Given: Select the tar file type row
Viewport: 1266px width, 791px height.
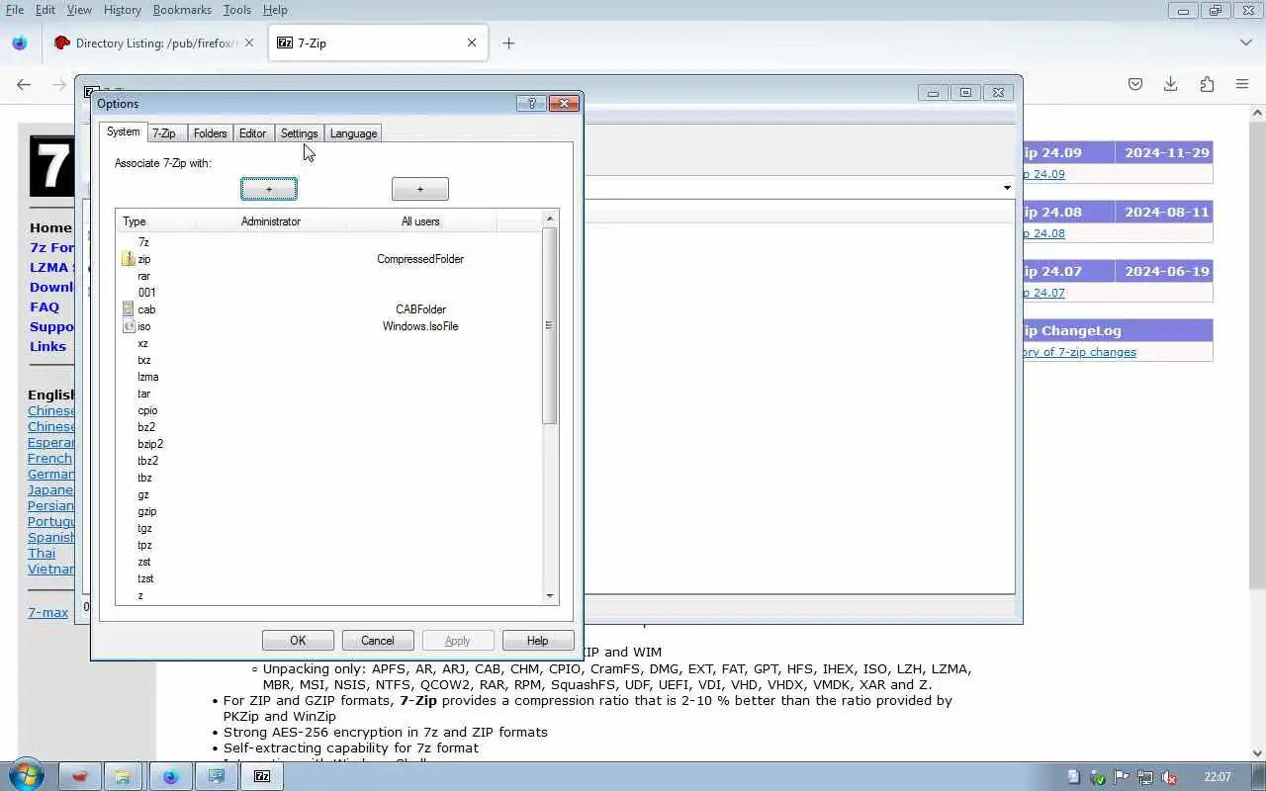Looking at the screenshot, I should (329, 394).
